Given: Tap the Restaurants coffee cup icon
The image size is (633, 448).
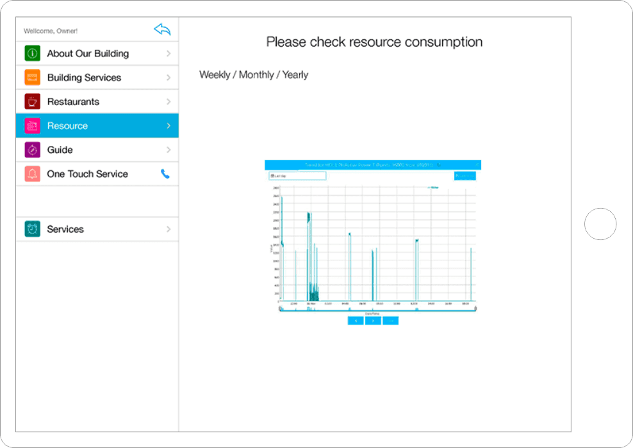Looking at the screenshot, I should (32, 102).
